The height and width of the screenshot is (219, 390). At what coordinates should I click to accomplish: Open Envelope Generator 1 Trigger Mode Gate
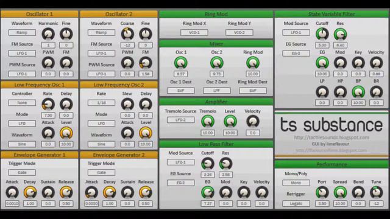coord(22,172)
